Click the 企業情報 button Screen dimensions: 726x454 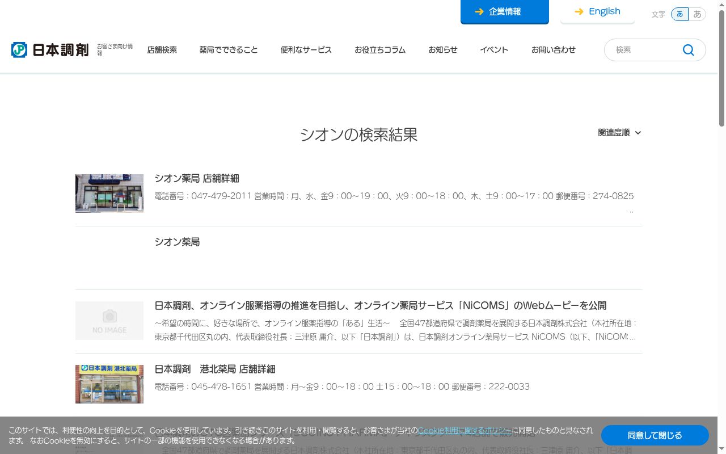pyautogui.click(x=505, y=12)
